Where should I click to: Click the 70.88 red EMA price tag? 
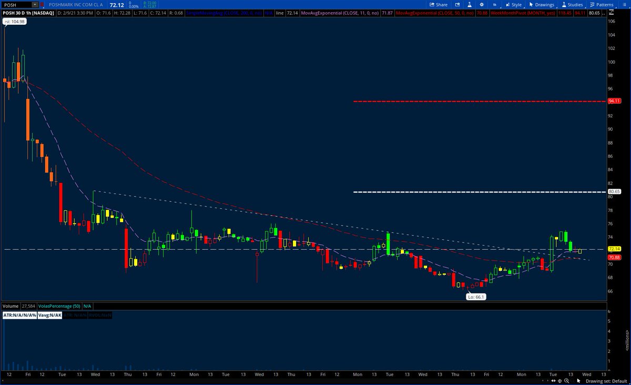click(614, 258)
